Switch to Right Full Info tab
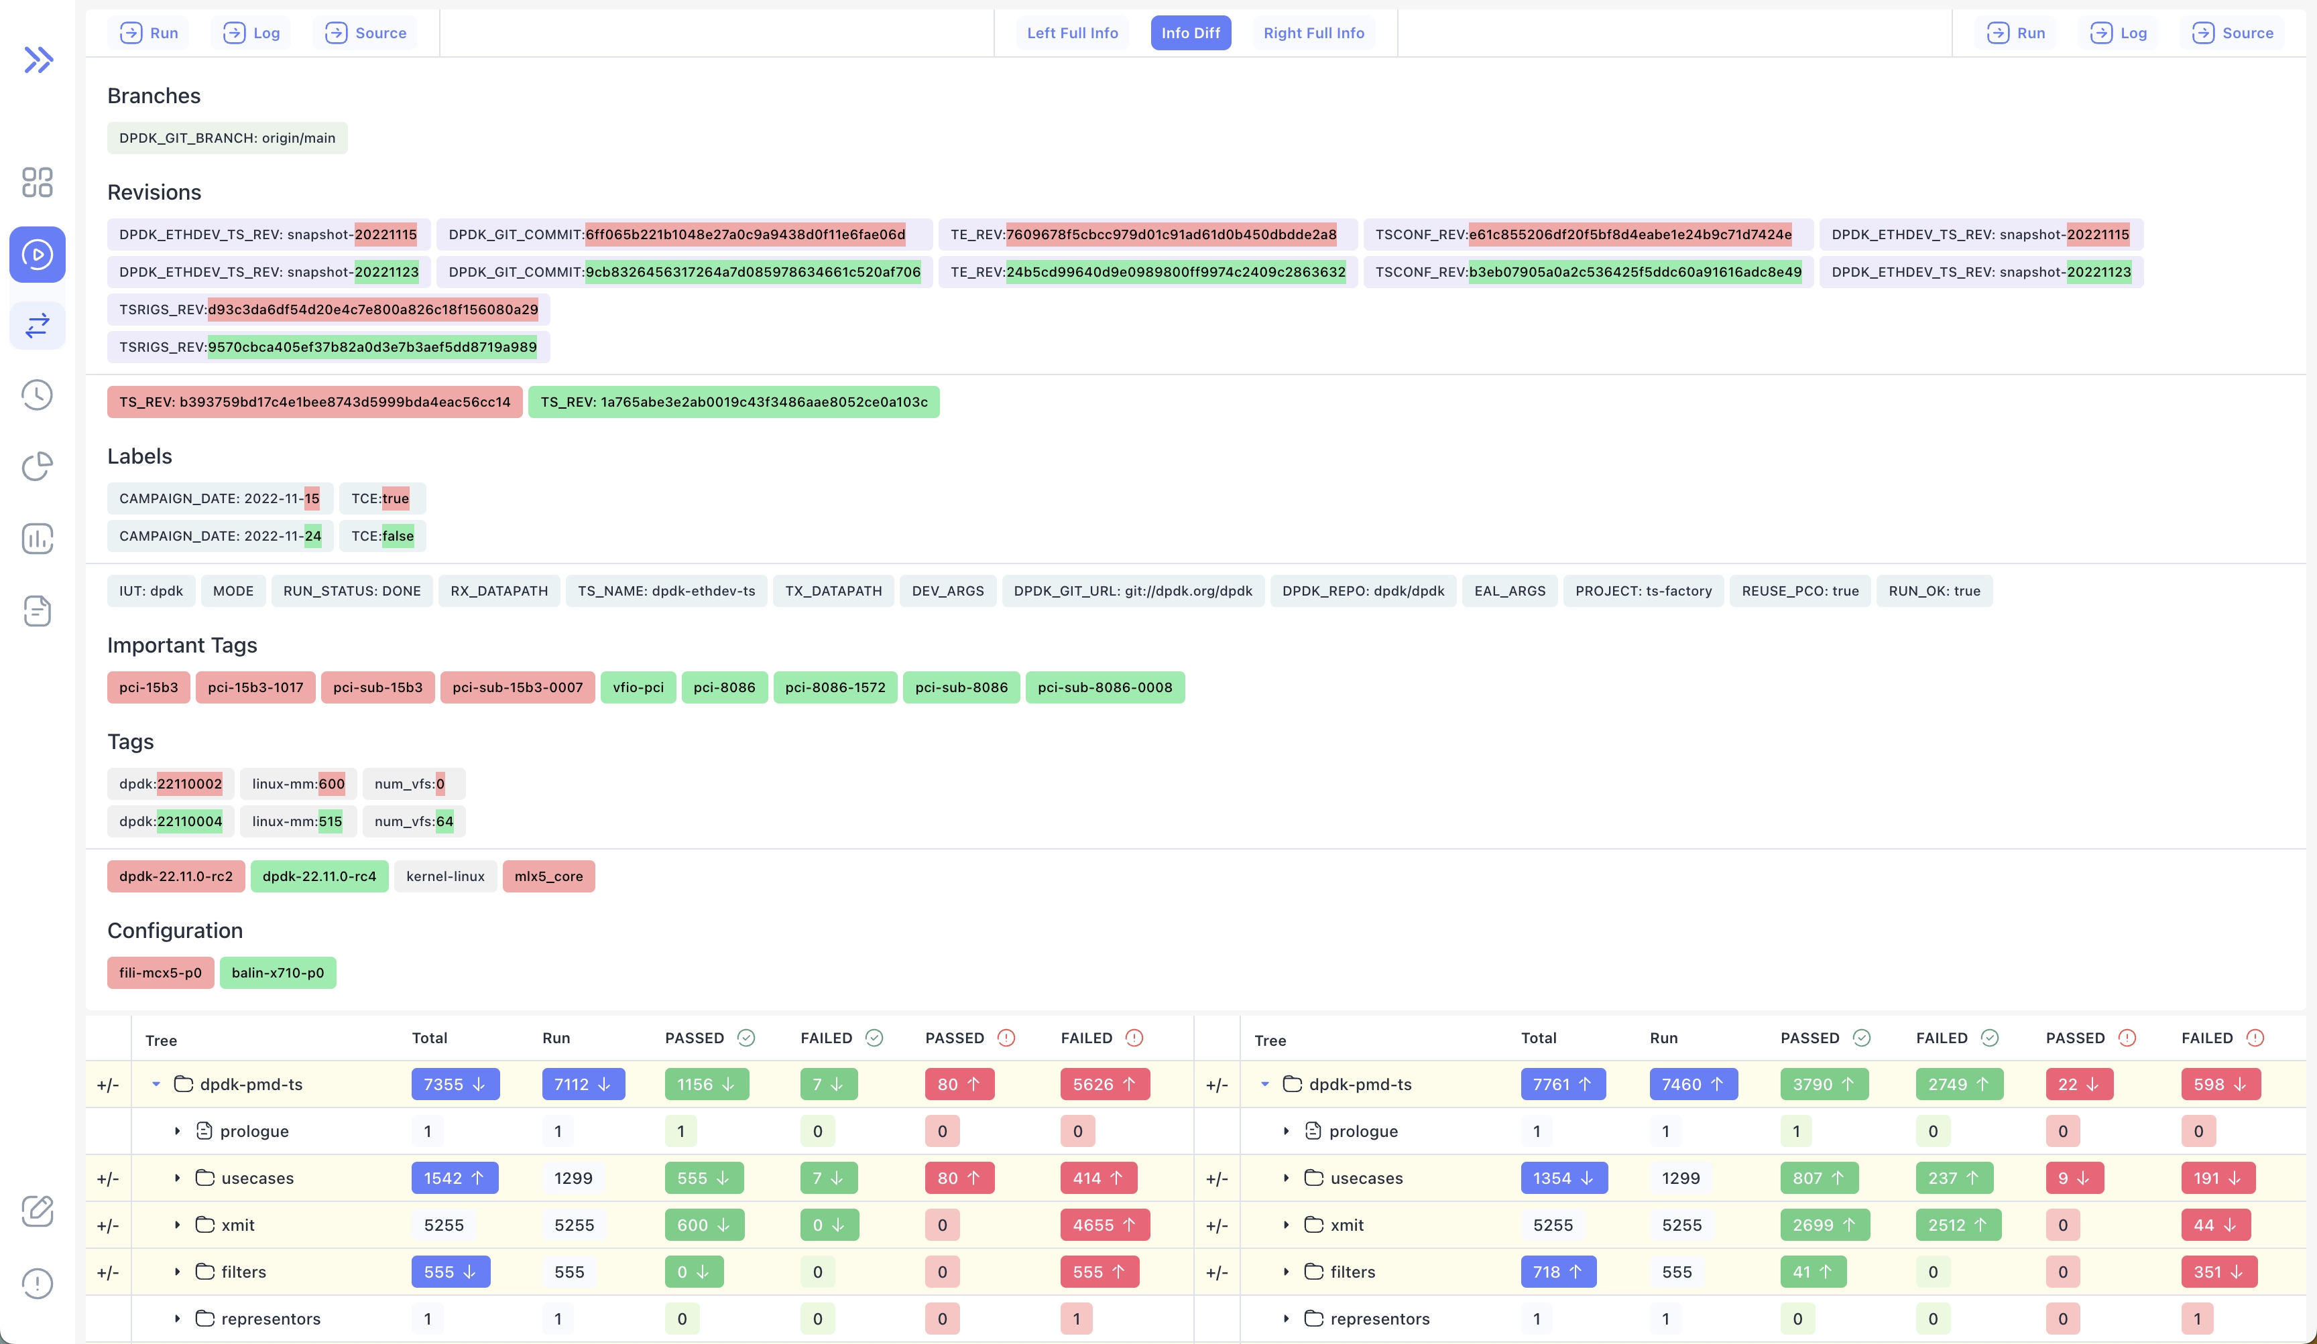 click(1313, 33)
